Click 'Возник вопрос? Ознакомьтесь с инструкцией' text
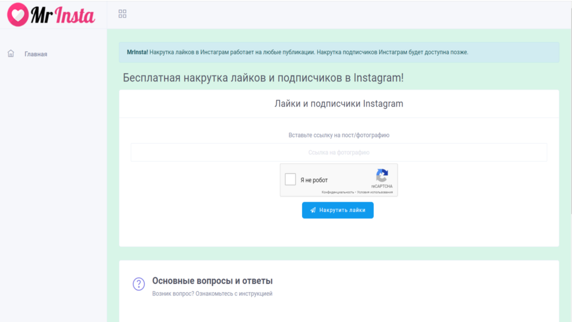The image size is (572, 322). [x=212, y=293]
